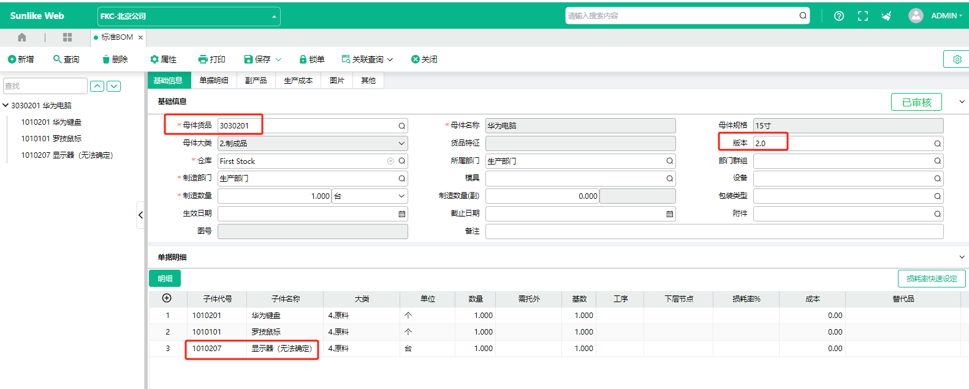The image size is (969, 389).
Task: Click the search magnifier in top search box
Action: 803,16
